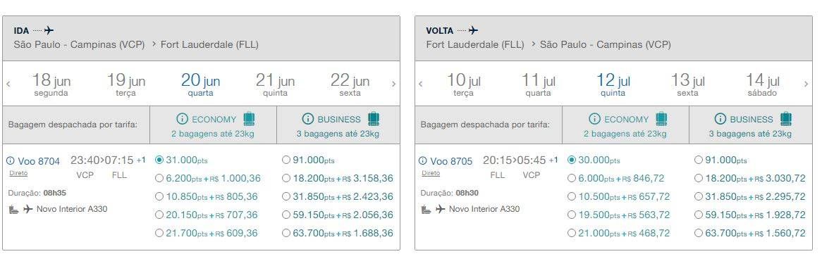Open the Direto link under Voo 8704
The height and width of the screenshot is (254, 822).
tap(18, 173)
